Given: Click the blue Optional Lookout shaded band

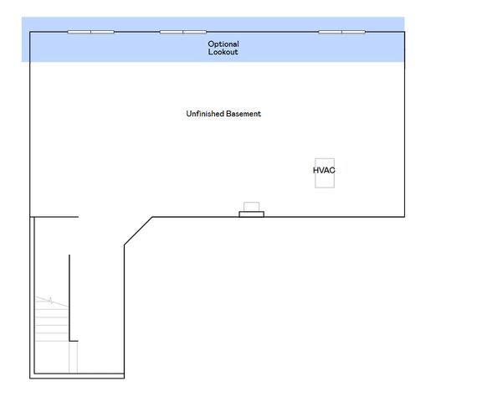Looking at the screenshot, I should 213,39.
